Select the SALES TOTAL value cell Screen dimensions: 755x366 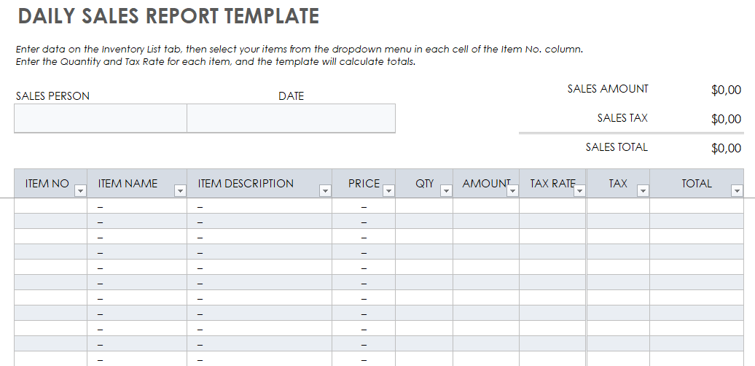coord(726,148)
